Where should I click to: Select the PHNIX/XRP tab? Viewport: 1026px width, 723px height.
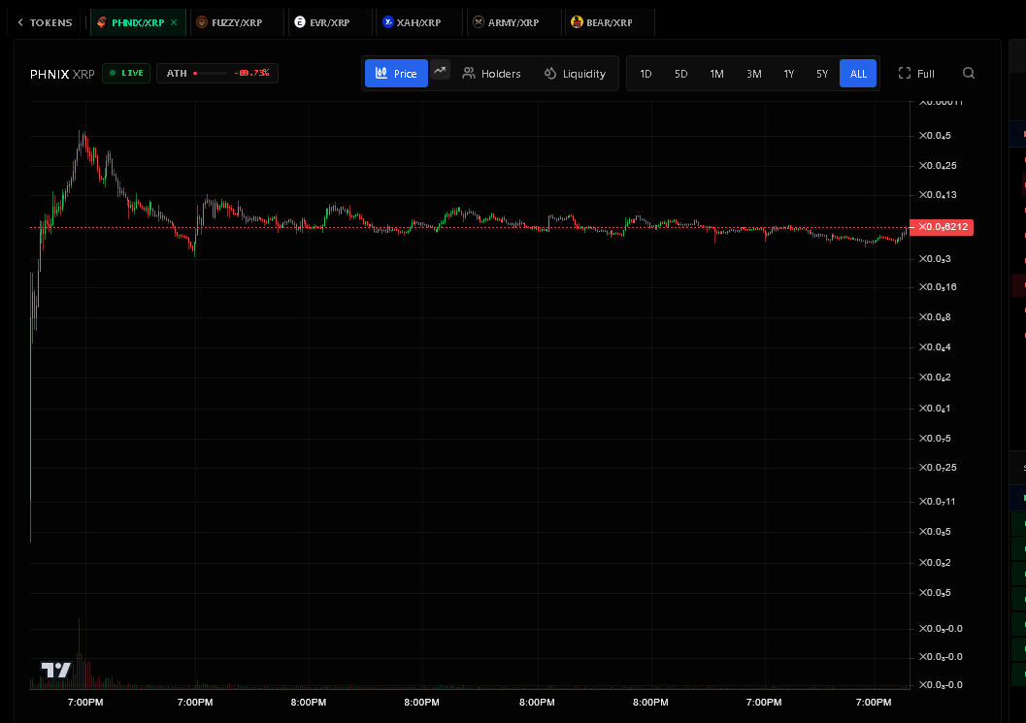[x=138, y=22]
